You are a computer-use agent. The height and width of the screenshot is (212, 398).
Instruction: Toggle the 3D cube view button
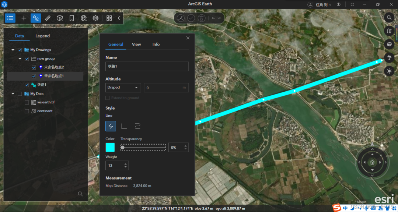pyautogui.click(x=389, y=45)
